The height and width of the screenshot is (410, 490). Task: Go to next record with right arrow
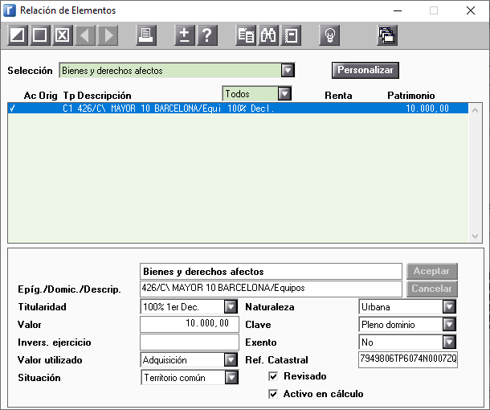pos(108,35)
